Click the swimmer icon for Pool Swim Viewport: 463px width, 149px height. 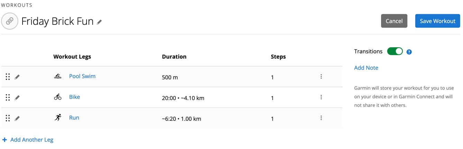click(x=58, y=77)
